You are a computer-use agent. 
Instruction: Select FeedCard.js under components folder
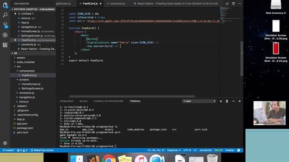[29, 75]
